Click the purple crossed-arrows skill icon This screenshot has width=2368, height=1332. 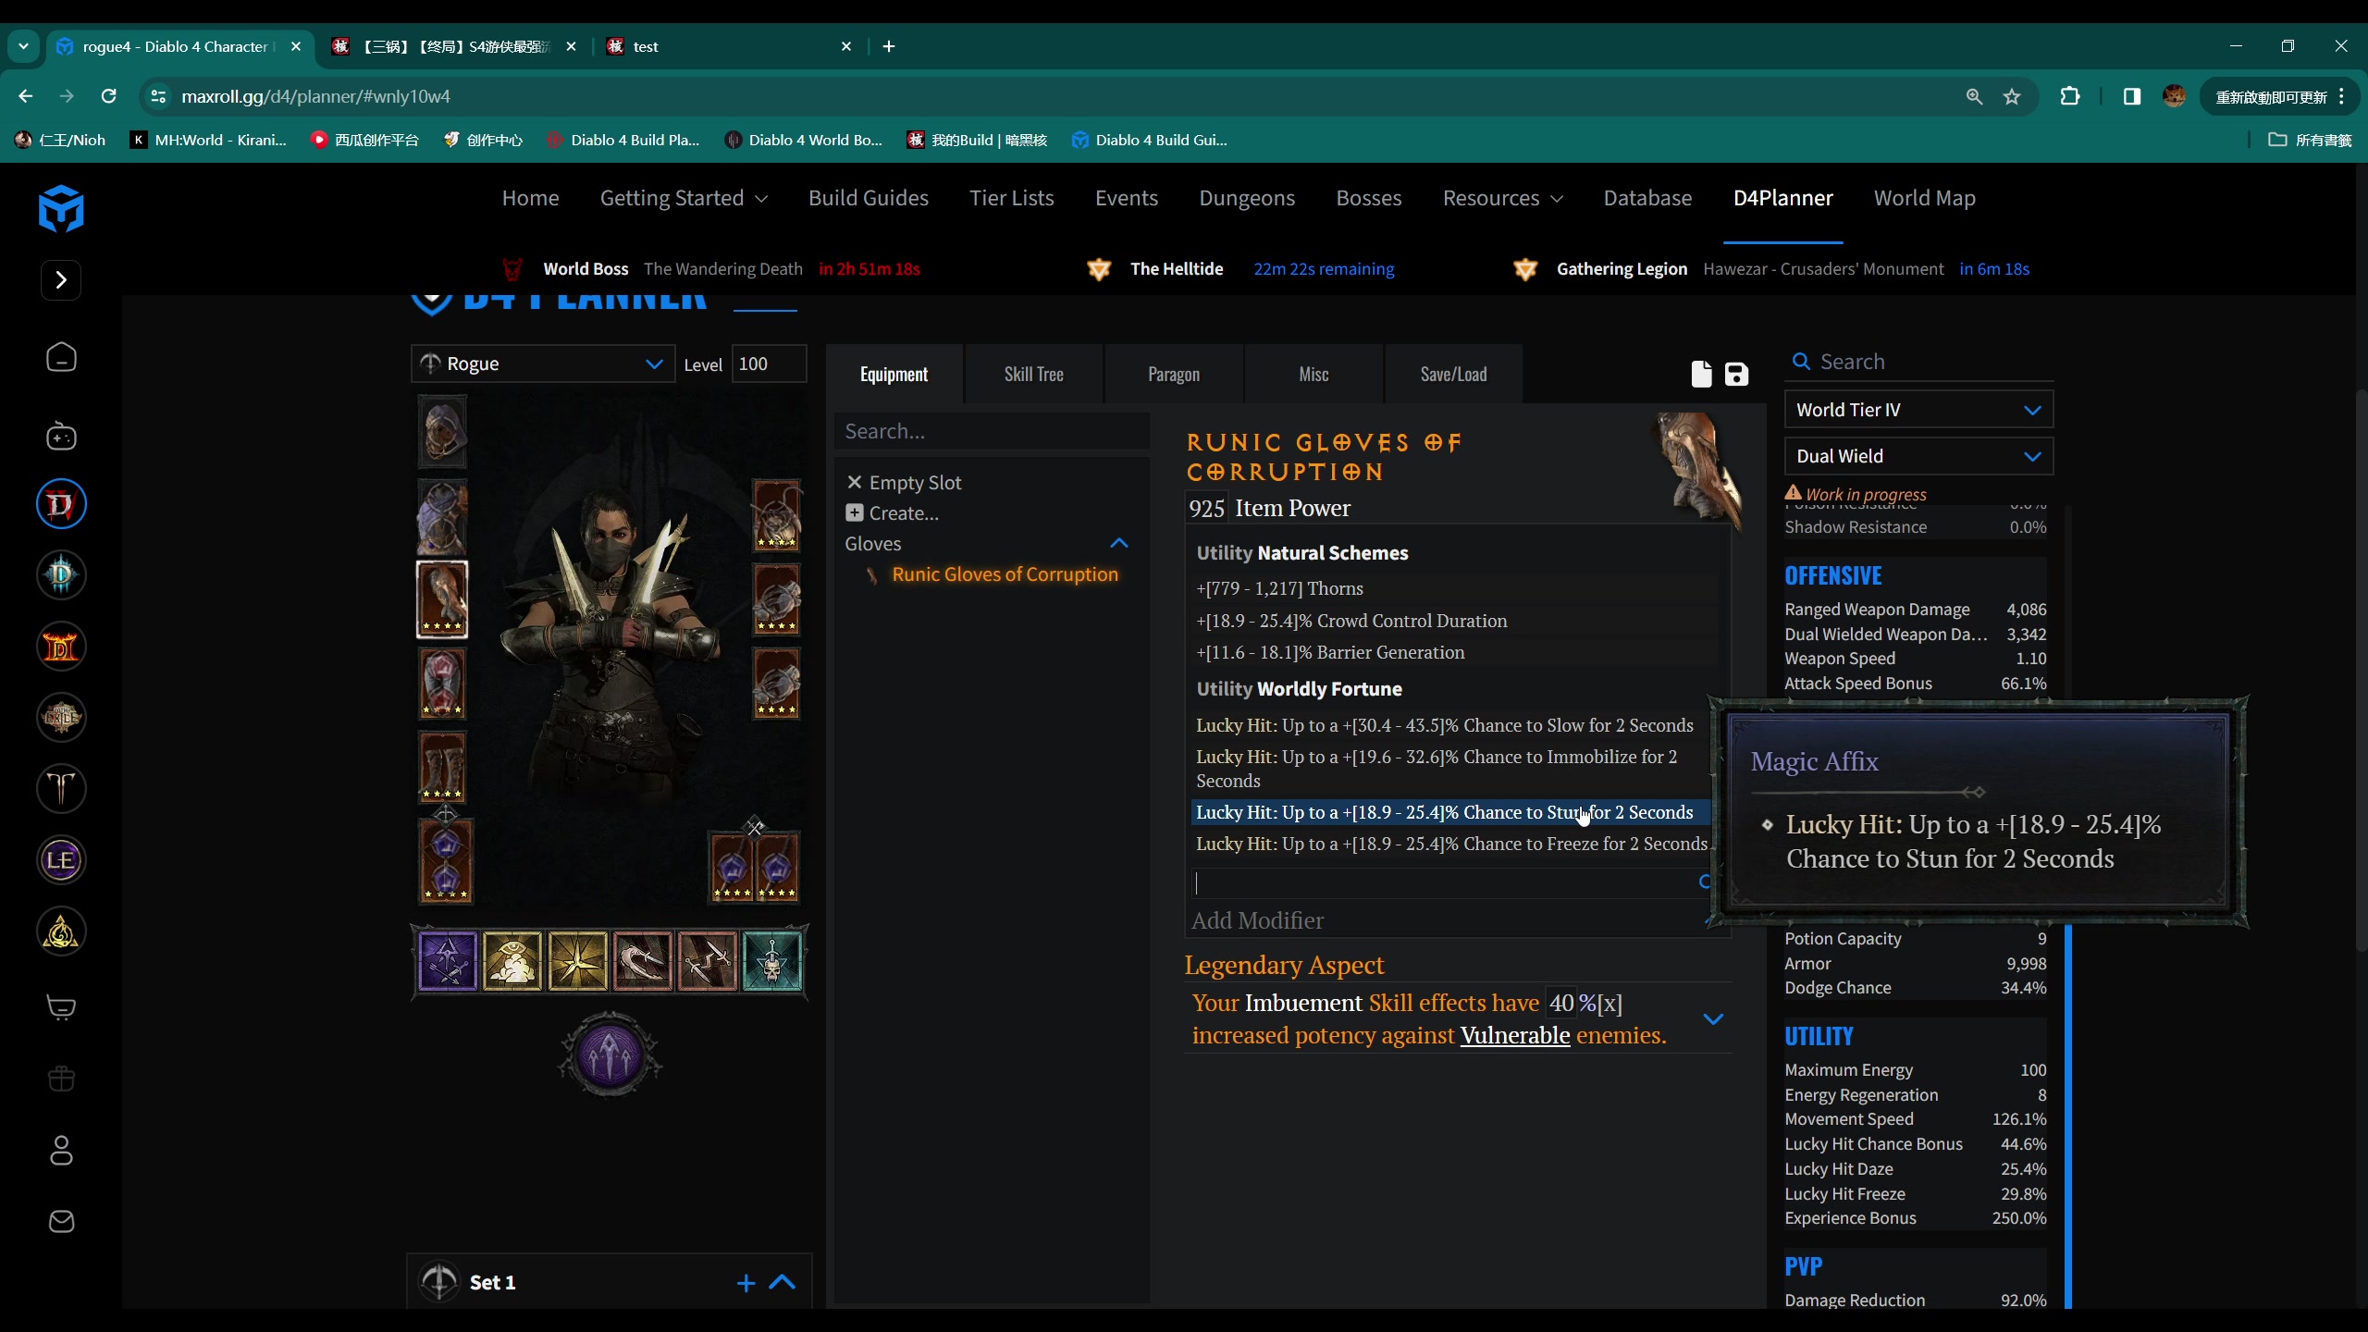click(x=448, y=961)
